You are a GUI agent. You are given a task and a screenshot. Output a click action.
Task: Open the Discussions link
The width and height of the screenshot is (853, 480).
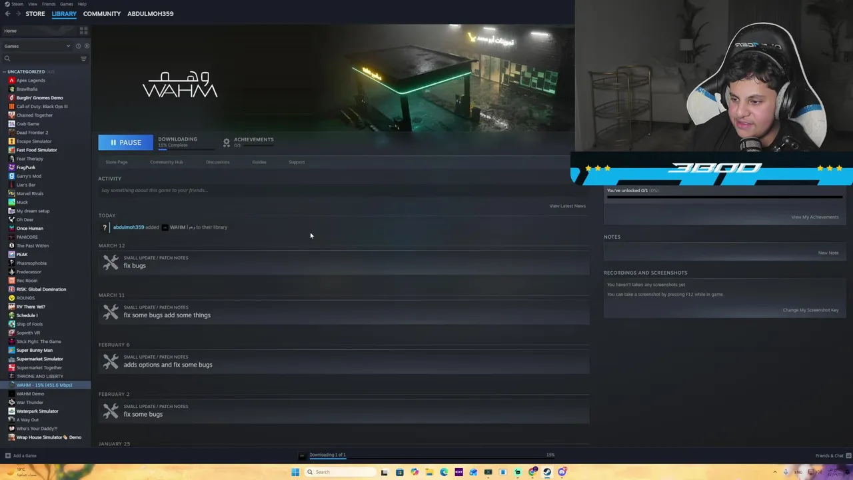coord(218,162)
